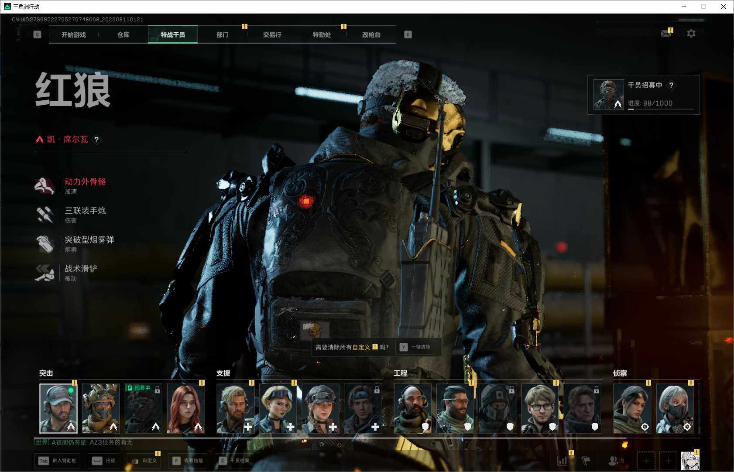The image size is (734, 472).
Task: Switch to the 开始游戏 tab
Action: tap(74, 35)
